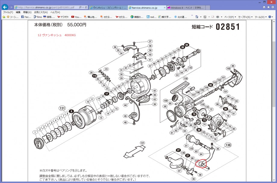Switch to the ヴァンキッシュ | スピニングリール tab

(x=108, y=8)
